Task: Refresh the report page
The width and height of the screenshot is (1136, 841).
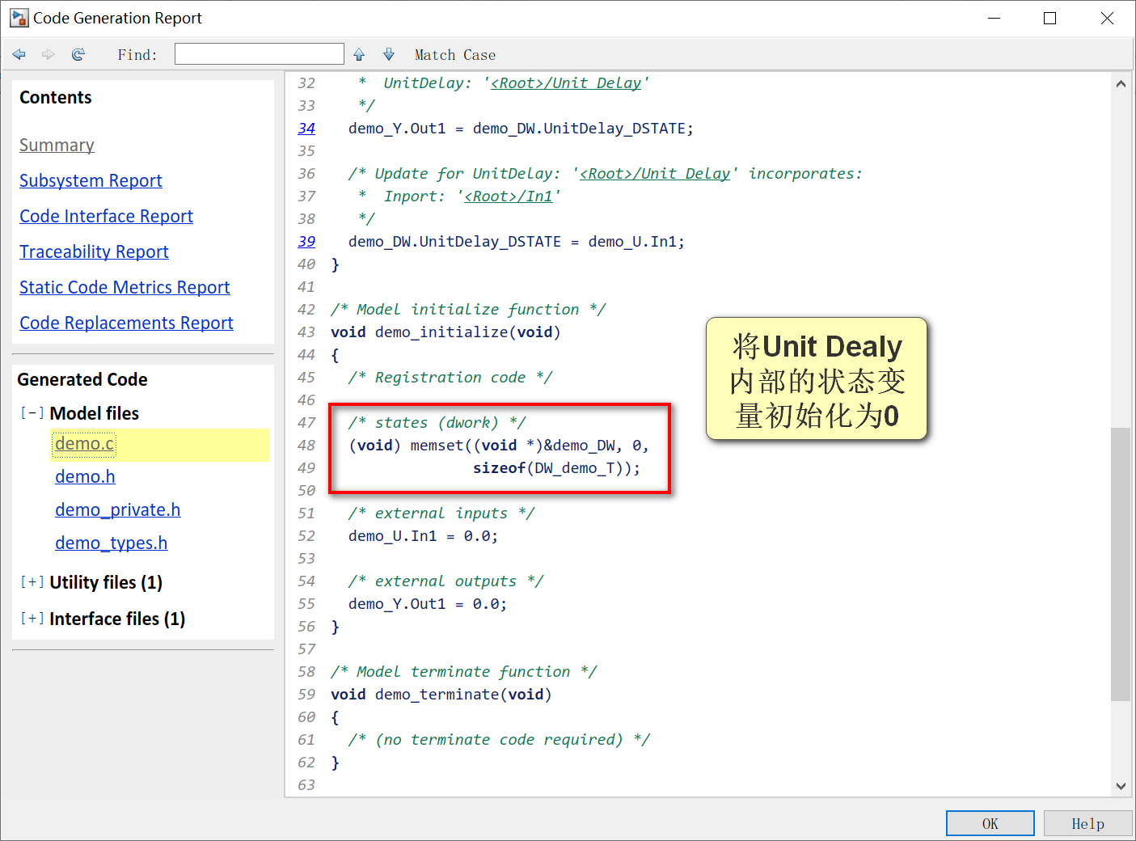Action: pos(78,54)
